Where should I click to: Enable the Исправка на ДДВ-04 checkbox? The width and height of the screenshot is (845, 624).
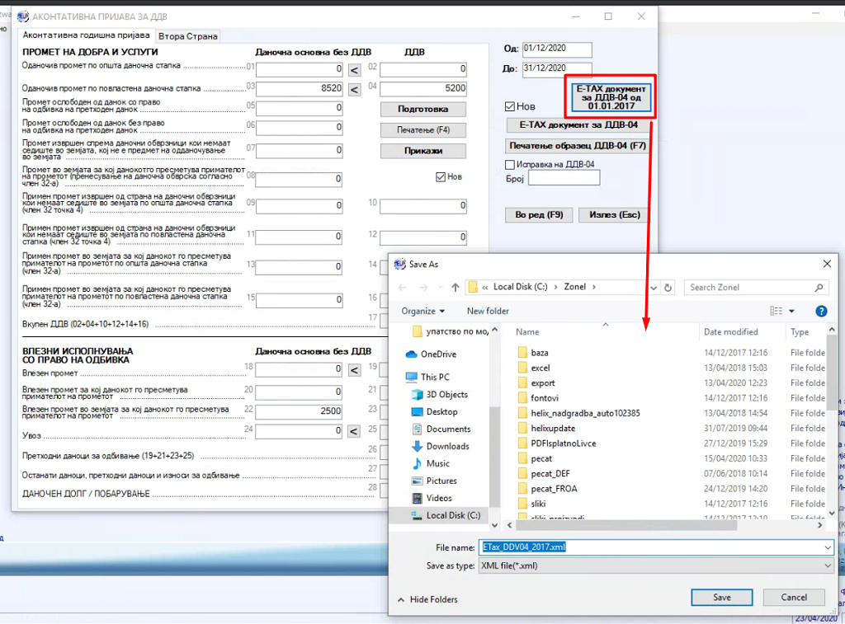tap(510, 165)
